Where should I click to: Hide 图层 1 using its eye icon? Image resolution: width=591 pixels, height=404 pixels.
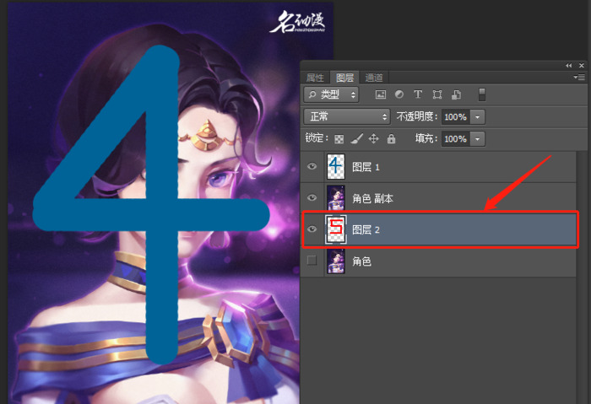(312, 167)
